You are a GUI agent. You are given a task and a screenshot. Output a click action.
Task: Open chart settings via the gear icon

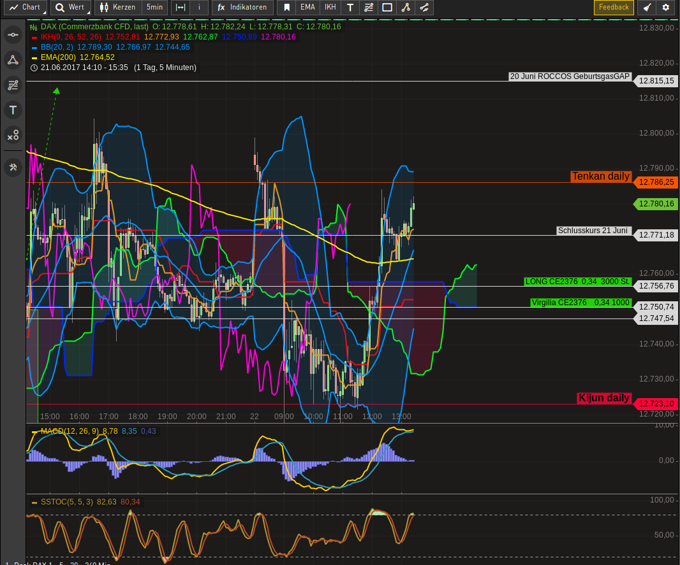coord(666,8)
